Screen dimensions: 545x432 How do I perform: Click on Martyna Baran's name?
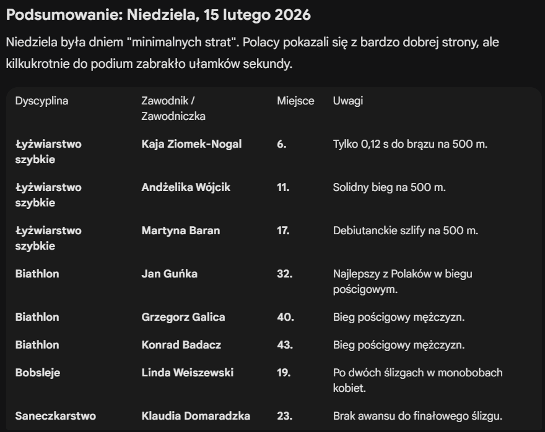[181, 231]
